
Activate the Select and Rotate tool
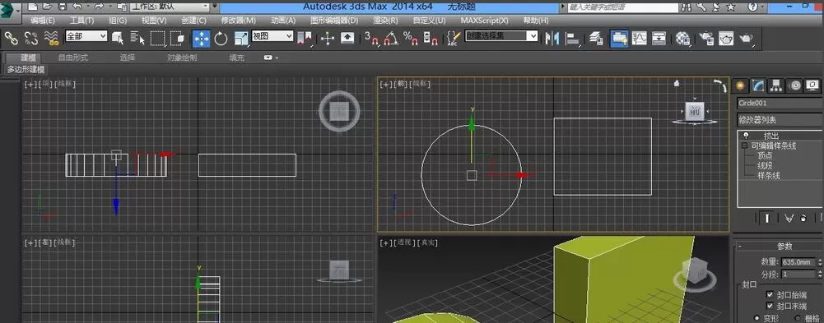tap(221, 39)
